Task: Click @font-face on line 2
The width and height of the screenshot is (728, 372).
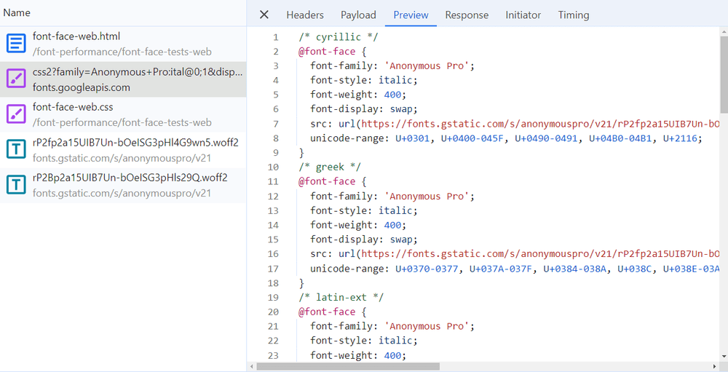Action: 327,51
